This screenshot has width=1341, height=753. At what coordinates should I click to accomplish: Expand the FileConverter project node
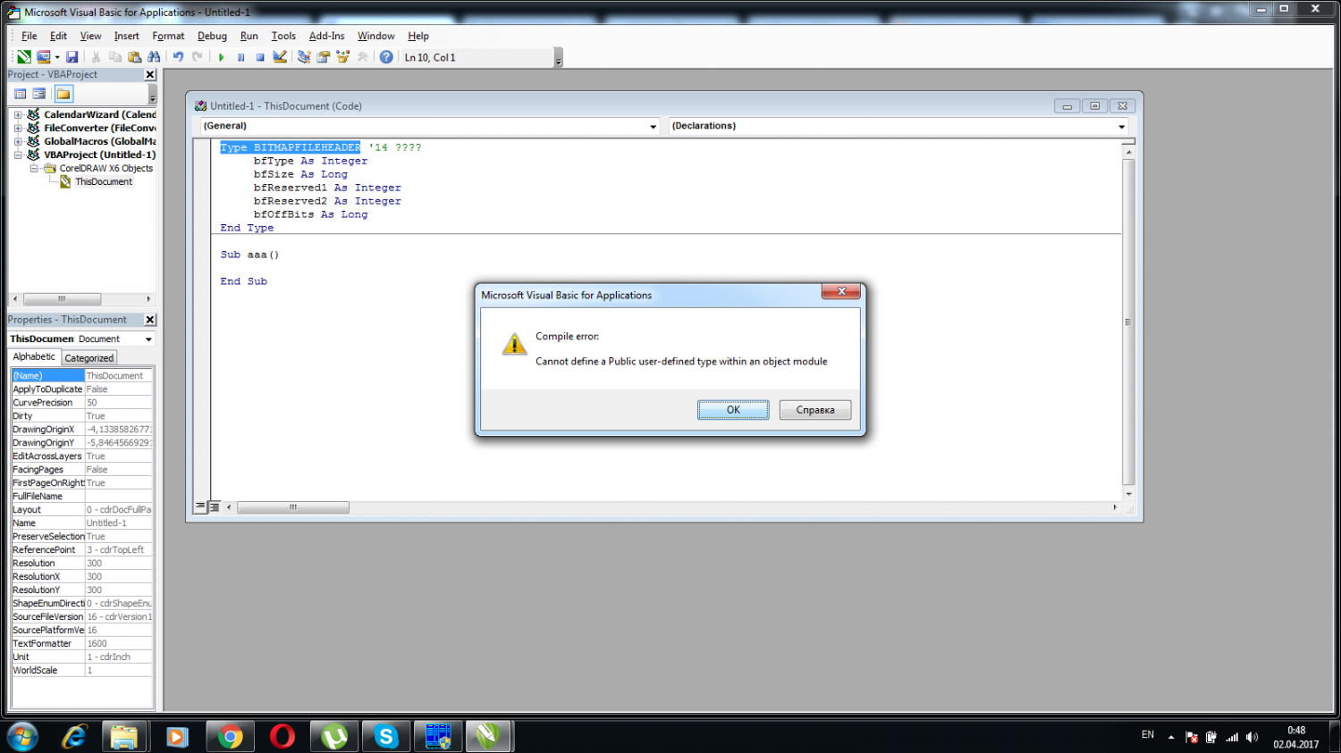coord(18,128)
